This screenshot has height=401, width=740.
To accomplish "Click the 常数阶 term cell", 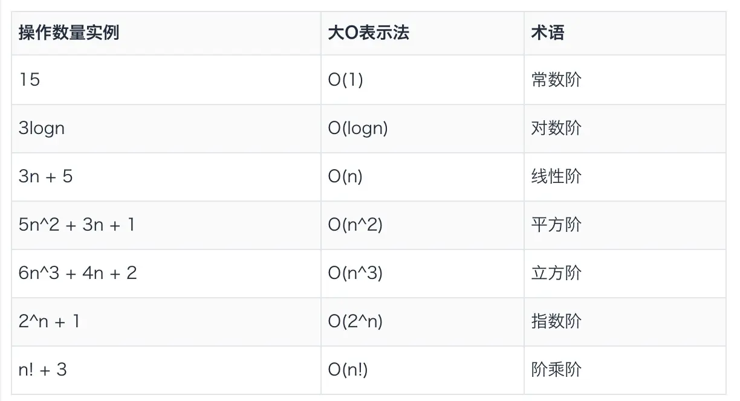I will pos(625,80).
